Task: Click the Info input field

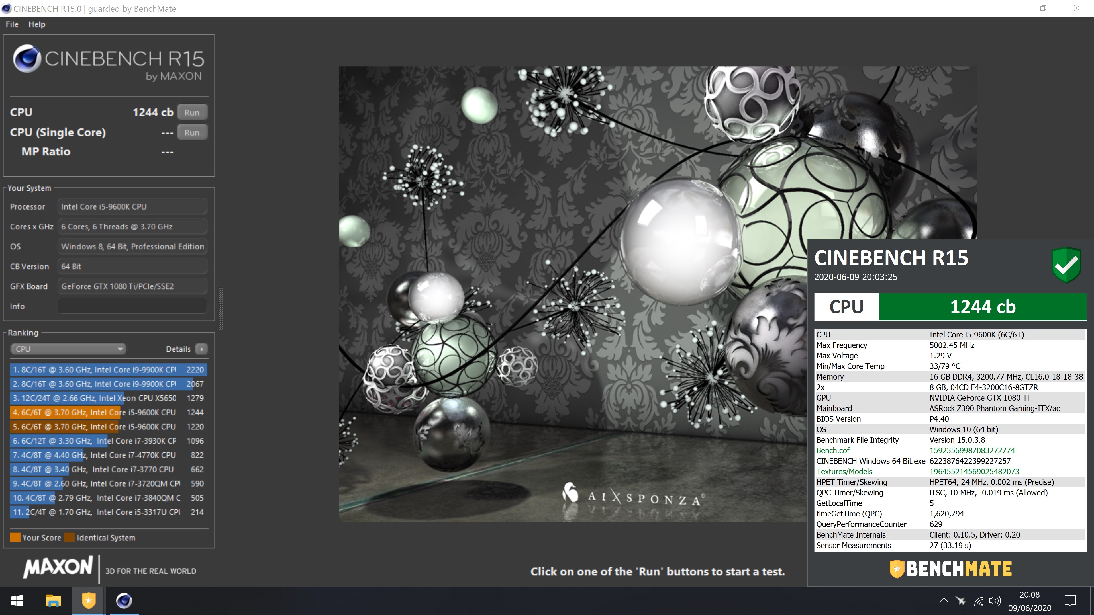Action: pyautogui.click(x=132, y=306)
